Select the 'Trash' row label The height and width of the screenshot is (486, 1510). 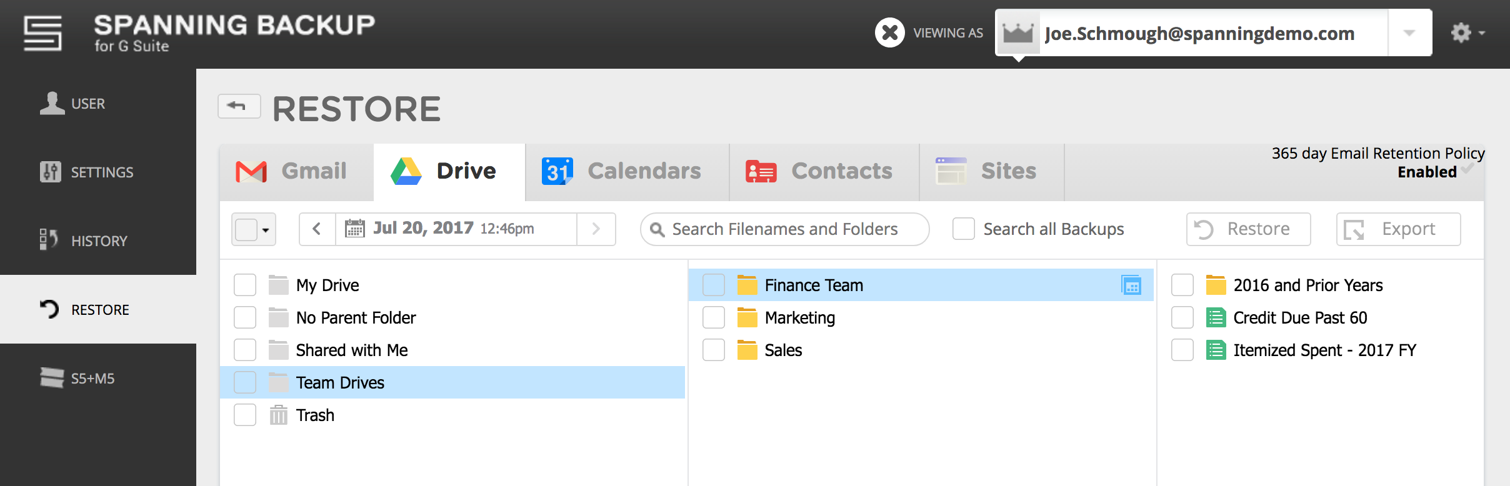point(315,415)
